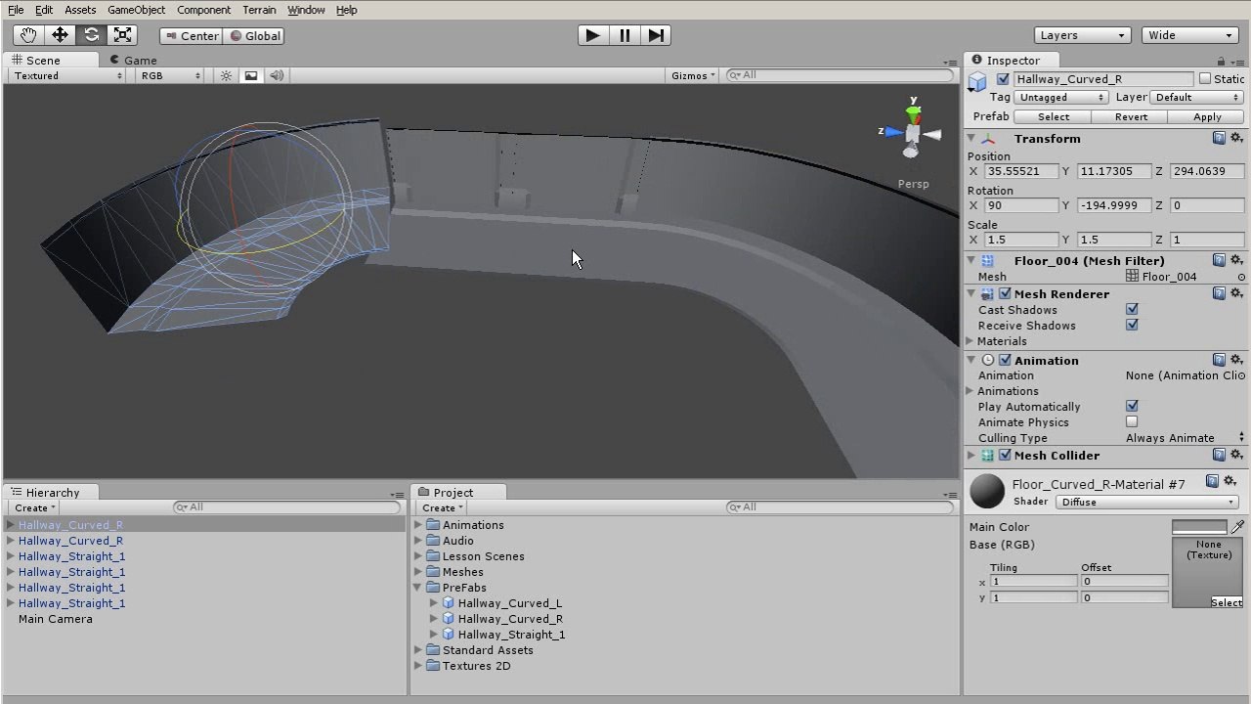Open Transform component help icon
This screenshot has width=1251, height=704.
(1219, 138)
